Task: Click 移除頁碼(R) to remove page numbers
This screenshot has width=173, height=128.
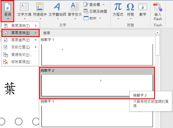Action: point(20,62)
